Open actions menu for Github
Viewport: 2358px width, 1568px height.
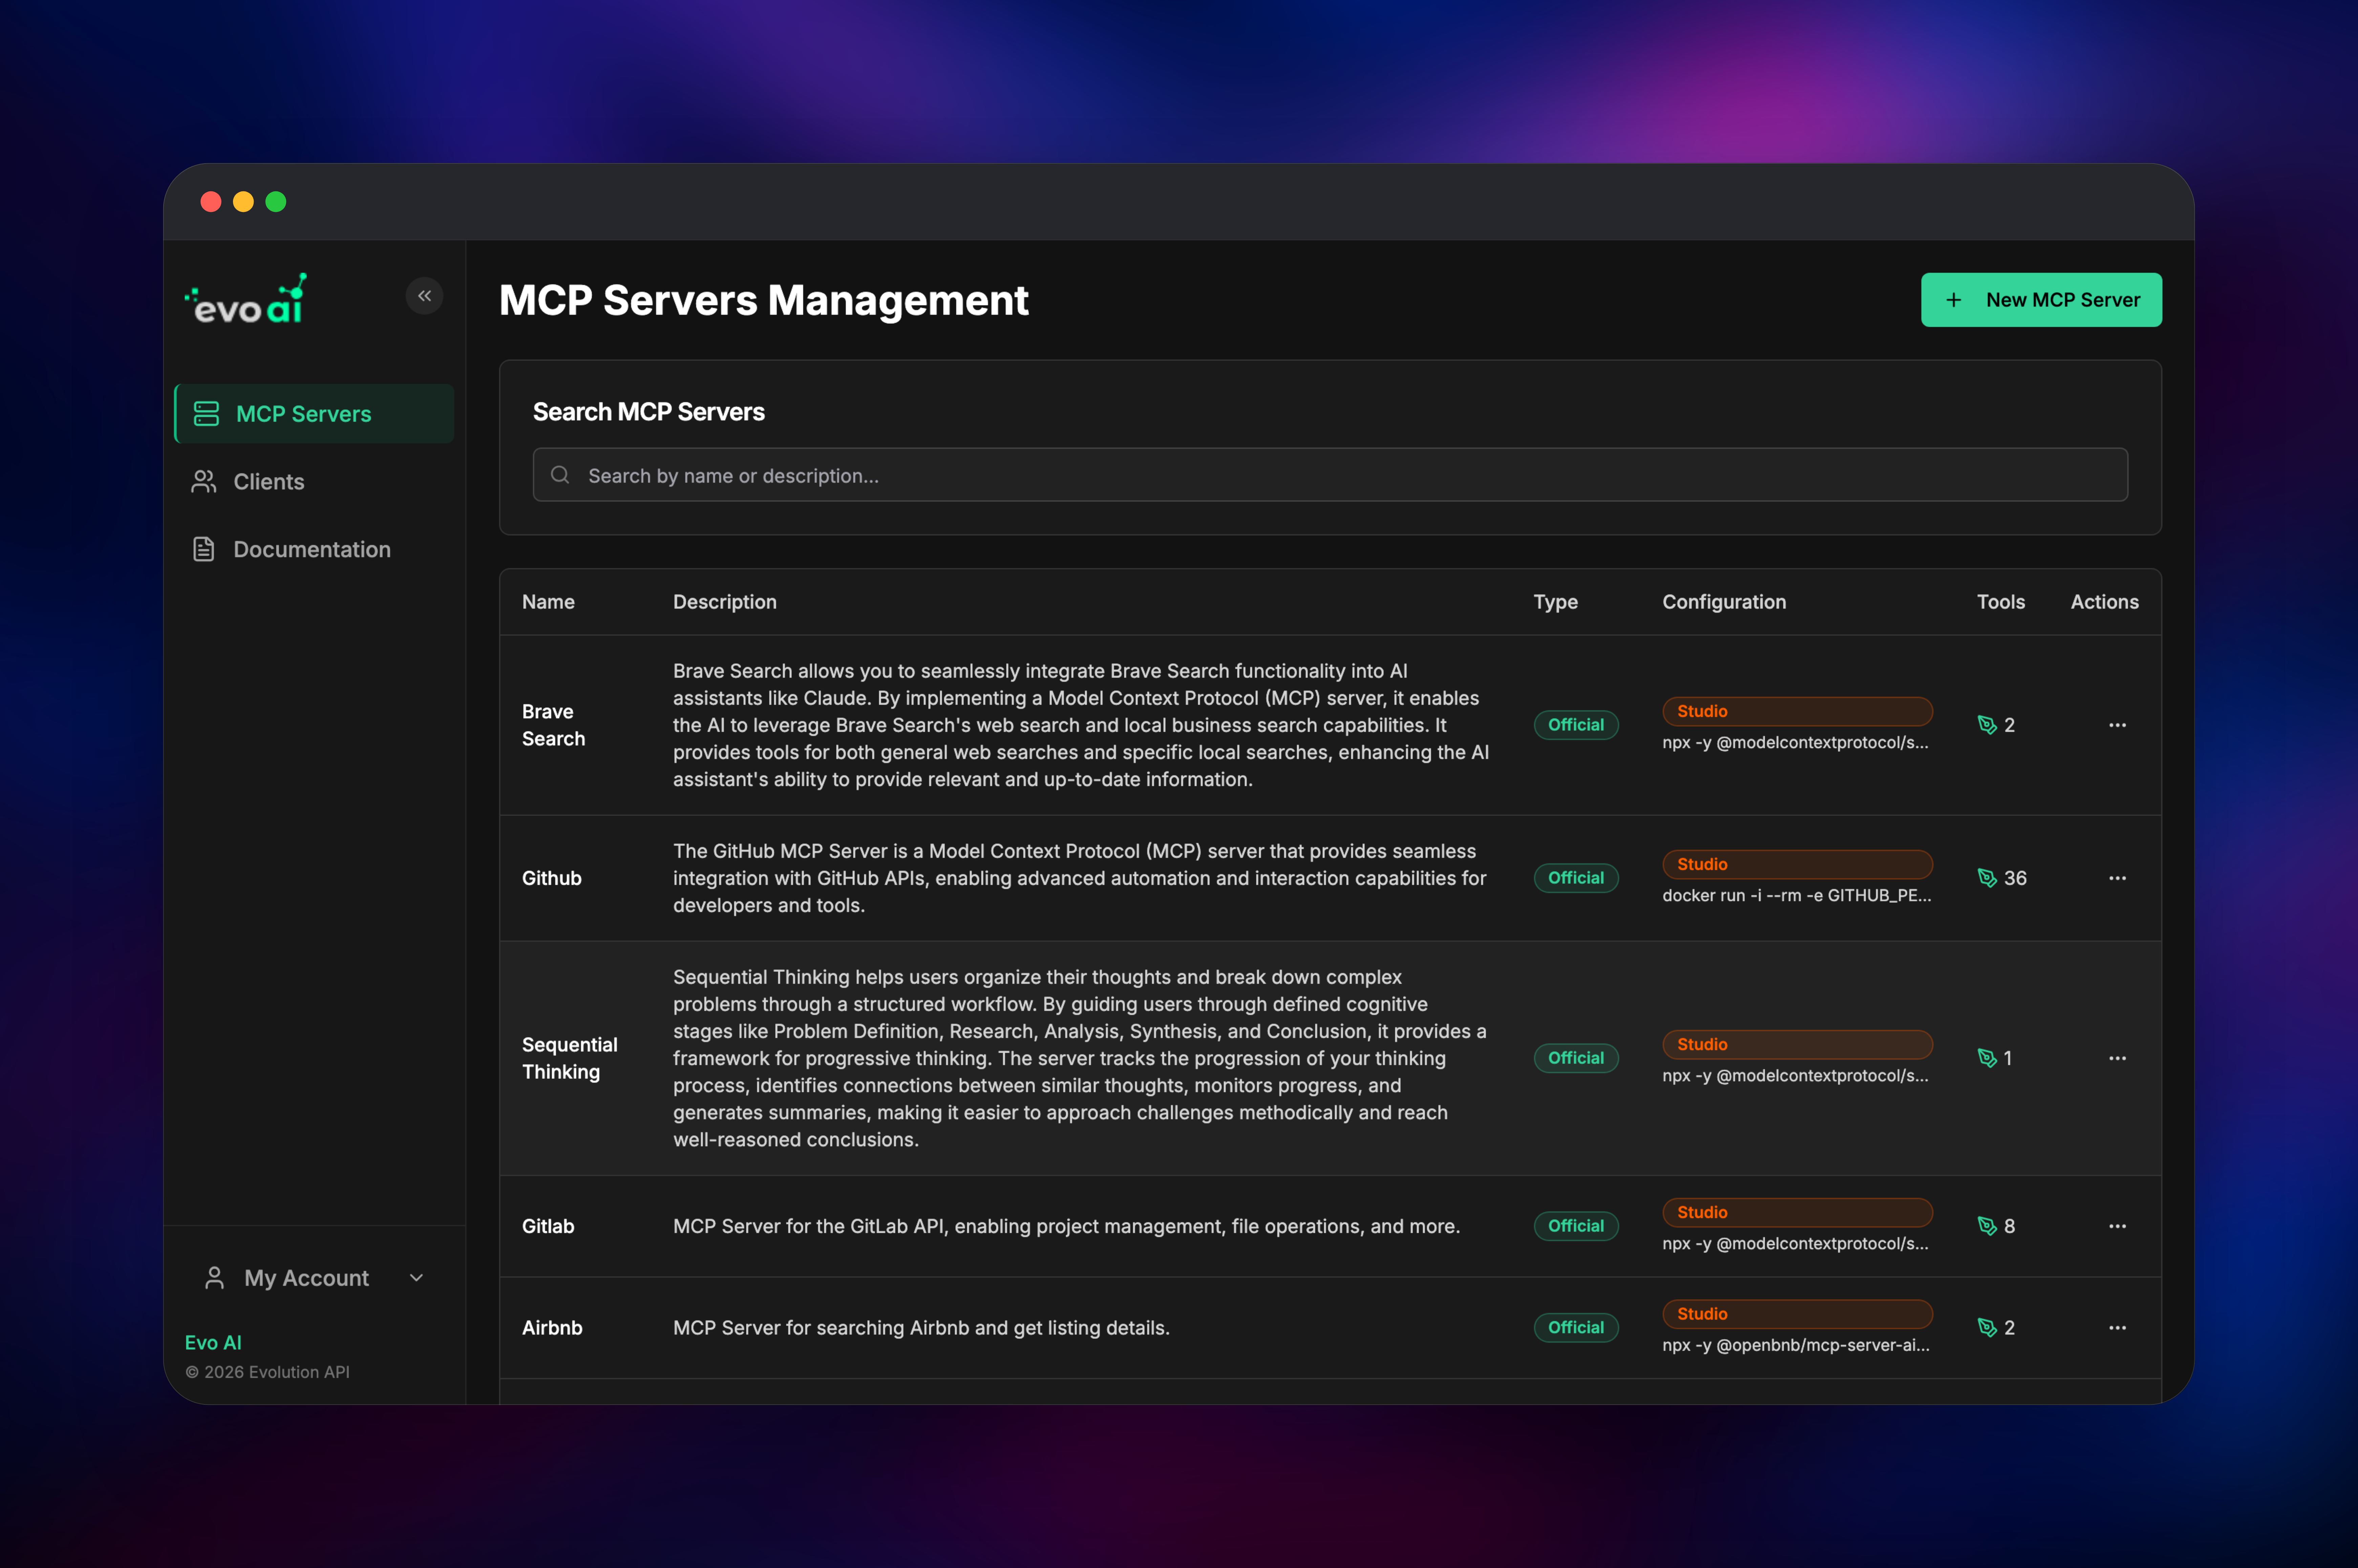[x=2117, y=878]
